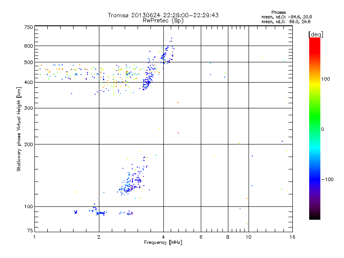The width and height of the screenshot is (344, 258).
Task: Click the 'Phases' heading text
Action: (278, 12)
